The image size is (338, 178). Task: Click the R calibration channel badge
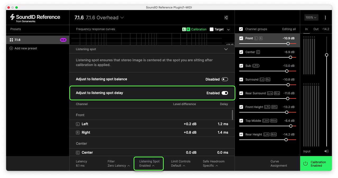pyautogui.click(x=188, y=29)
